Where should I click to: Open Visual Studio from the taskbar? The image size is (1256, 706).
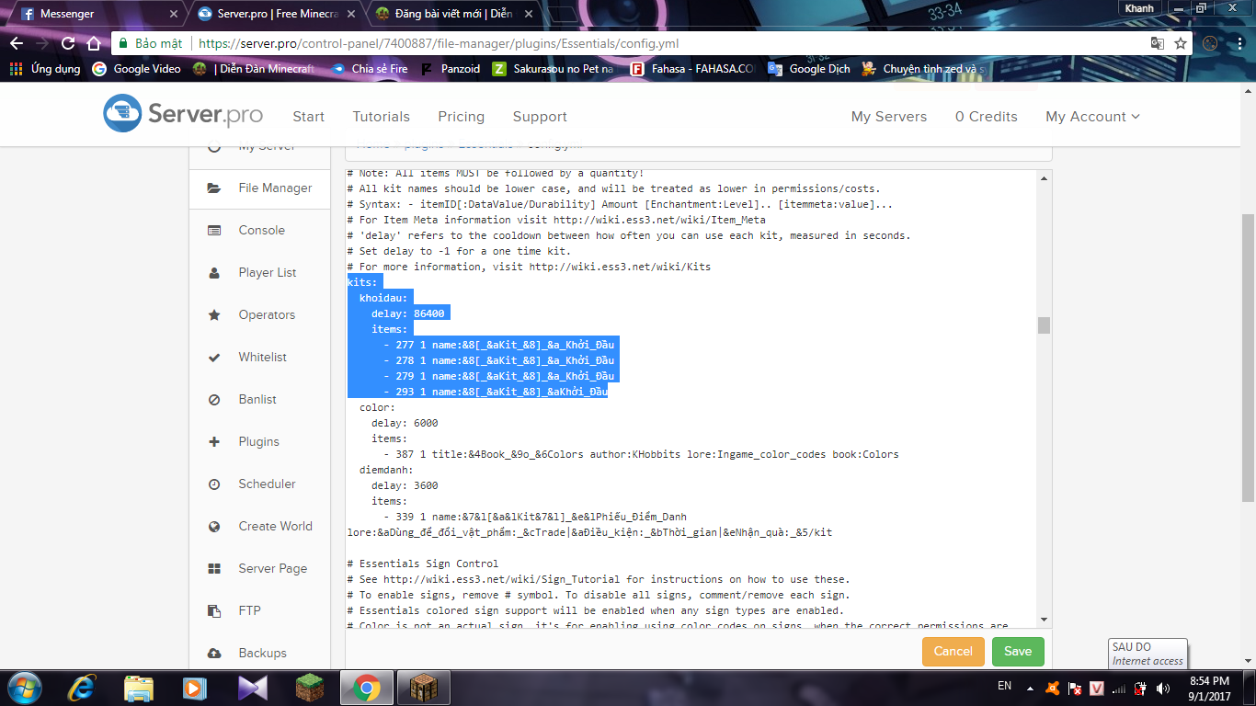tap(252, 688)
